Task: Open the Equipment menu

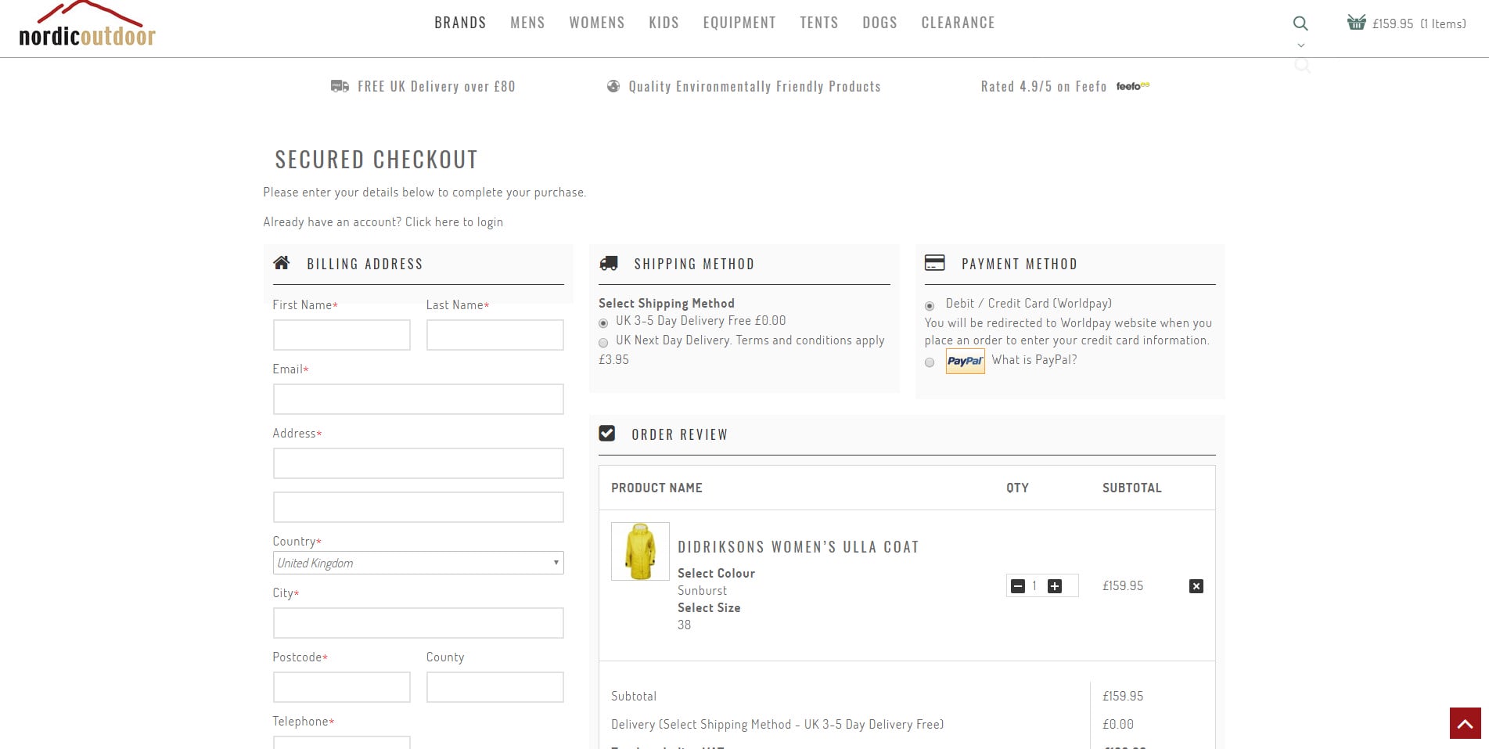Action: pyautogui.click(x=739, y=23)
